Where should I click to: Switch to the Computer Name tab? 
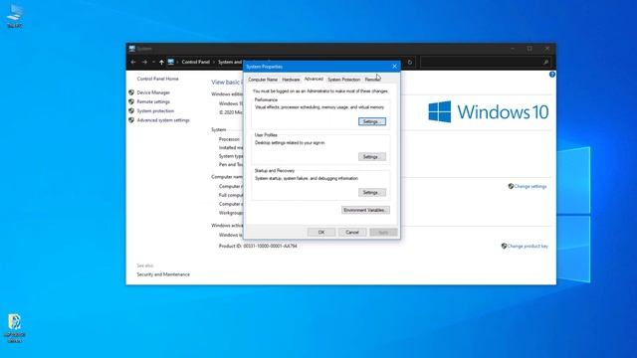pos(263,80)
